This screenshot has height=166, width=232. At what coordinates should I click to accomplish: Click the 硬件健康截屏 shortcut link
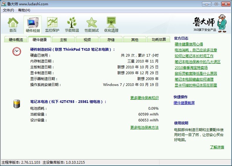tap(184, 103)
